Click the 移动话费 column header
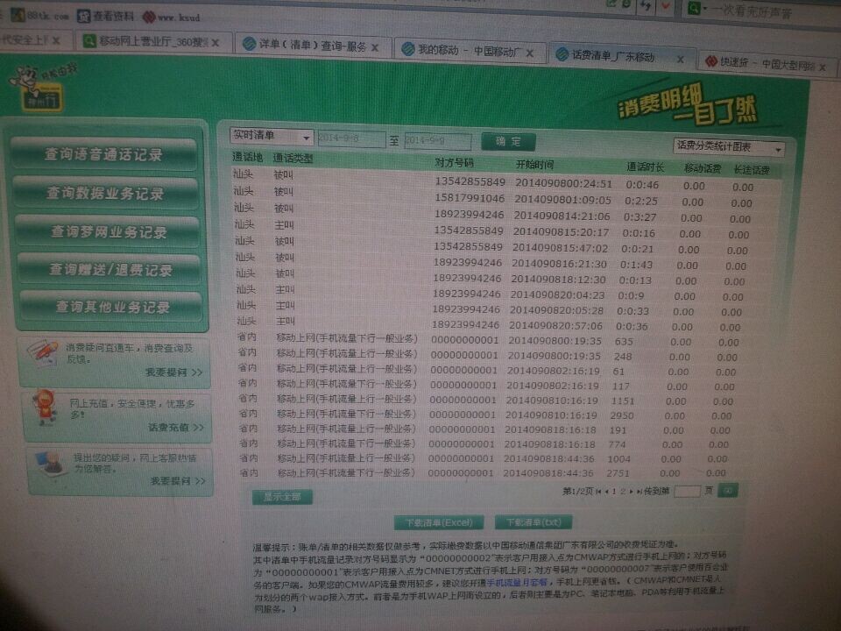The width and height of the screenshot is (841, 631). coord(702,168)
